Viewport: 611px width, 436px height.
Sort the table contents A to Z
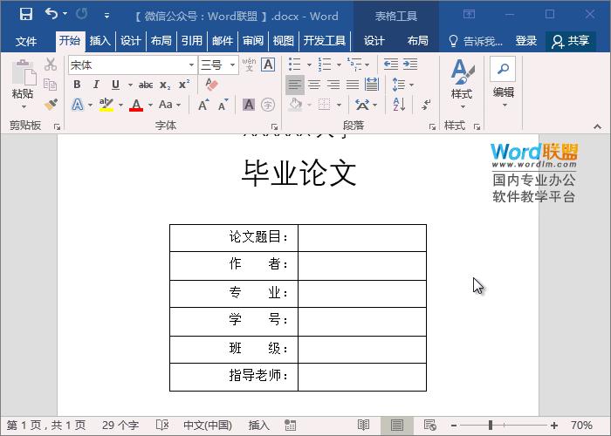399,105
